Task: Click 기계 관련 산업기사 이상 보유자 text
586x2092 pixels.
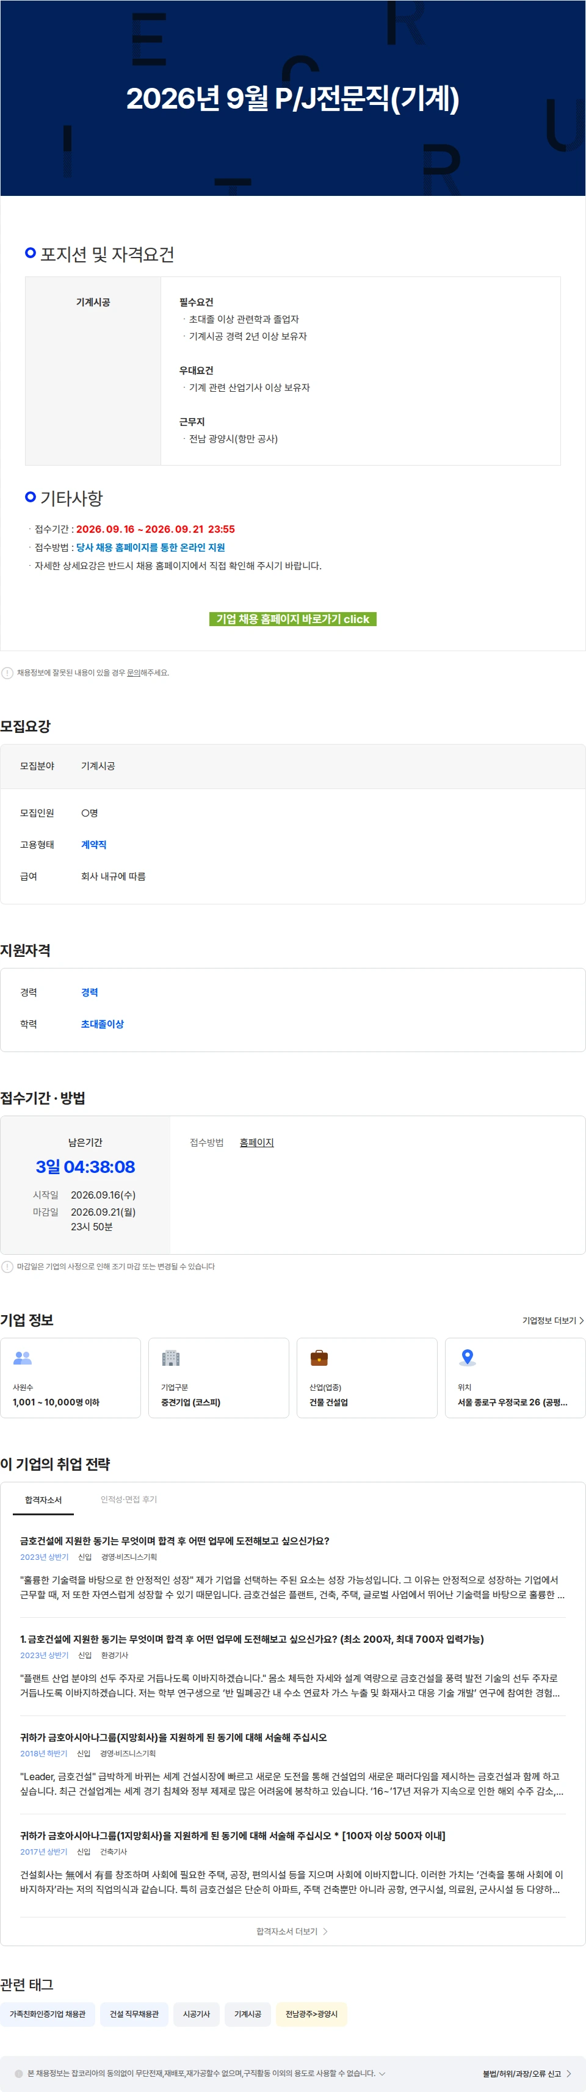Action: pos(250,388)
